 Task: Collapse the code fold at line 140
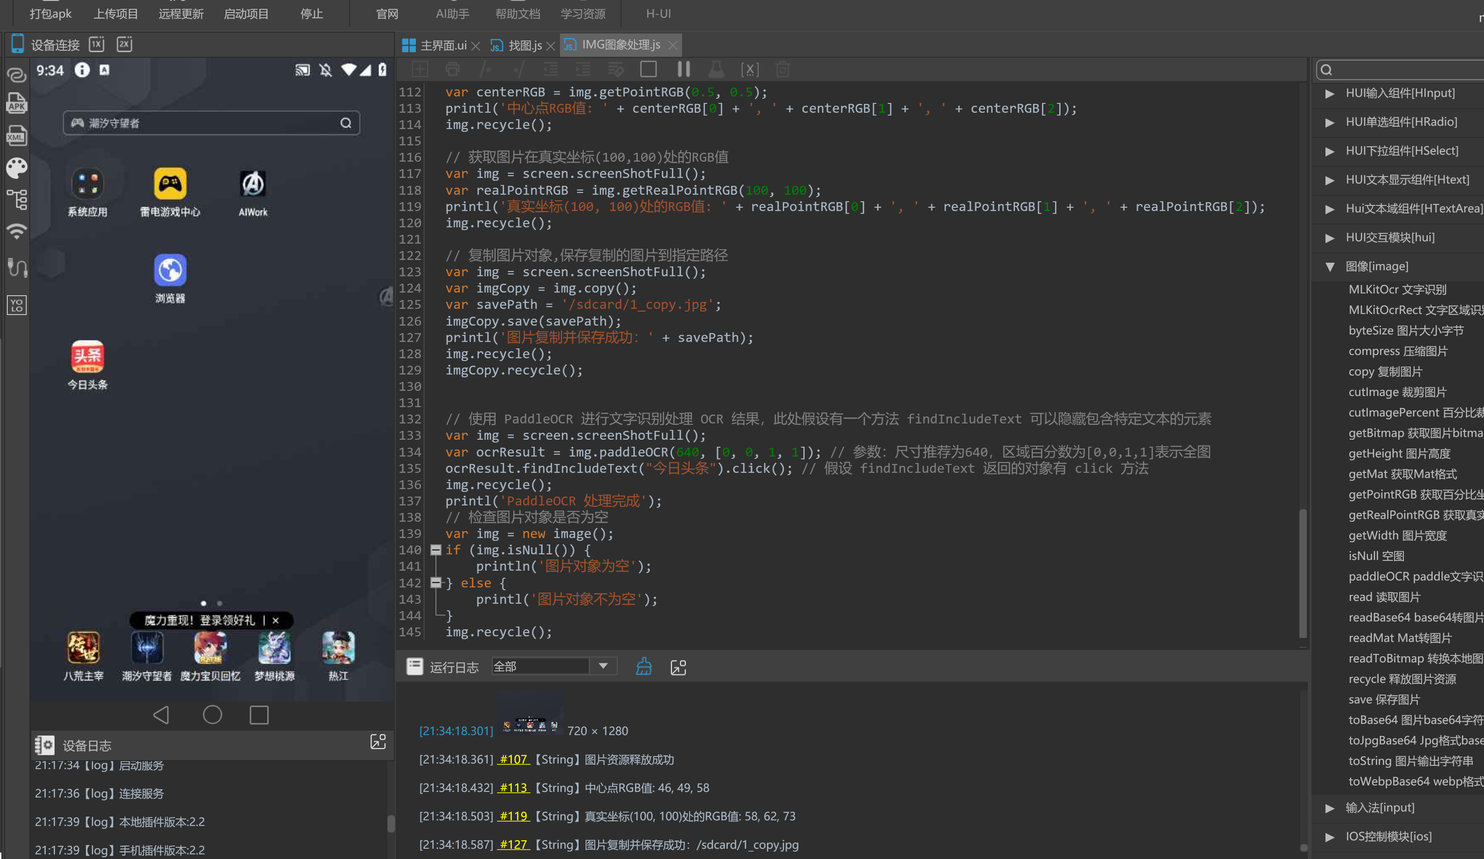coord(436,550)
